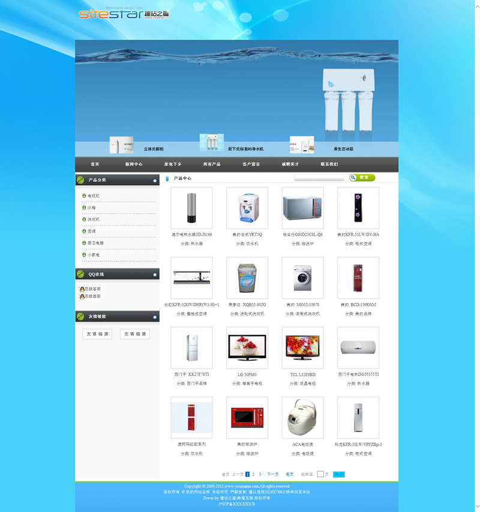The width and height of the screenshot is (480, 512).
Task: Go to 所有产品 in the navigation bar
Action: [x=212, y=164]
